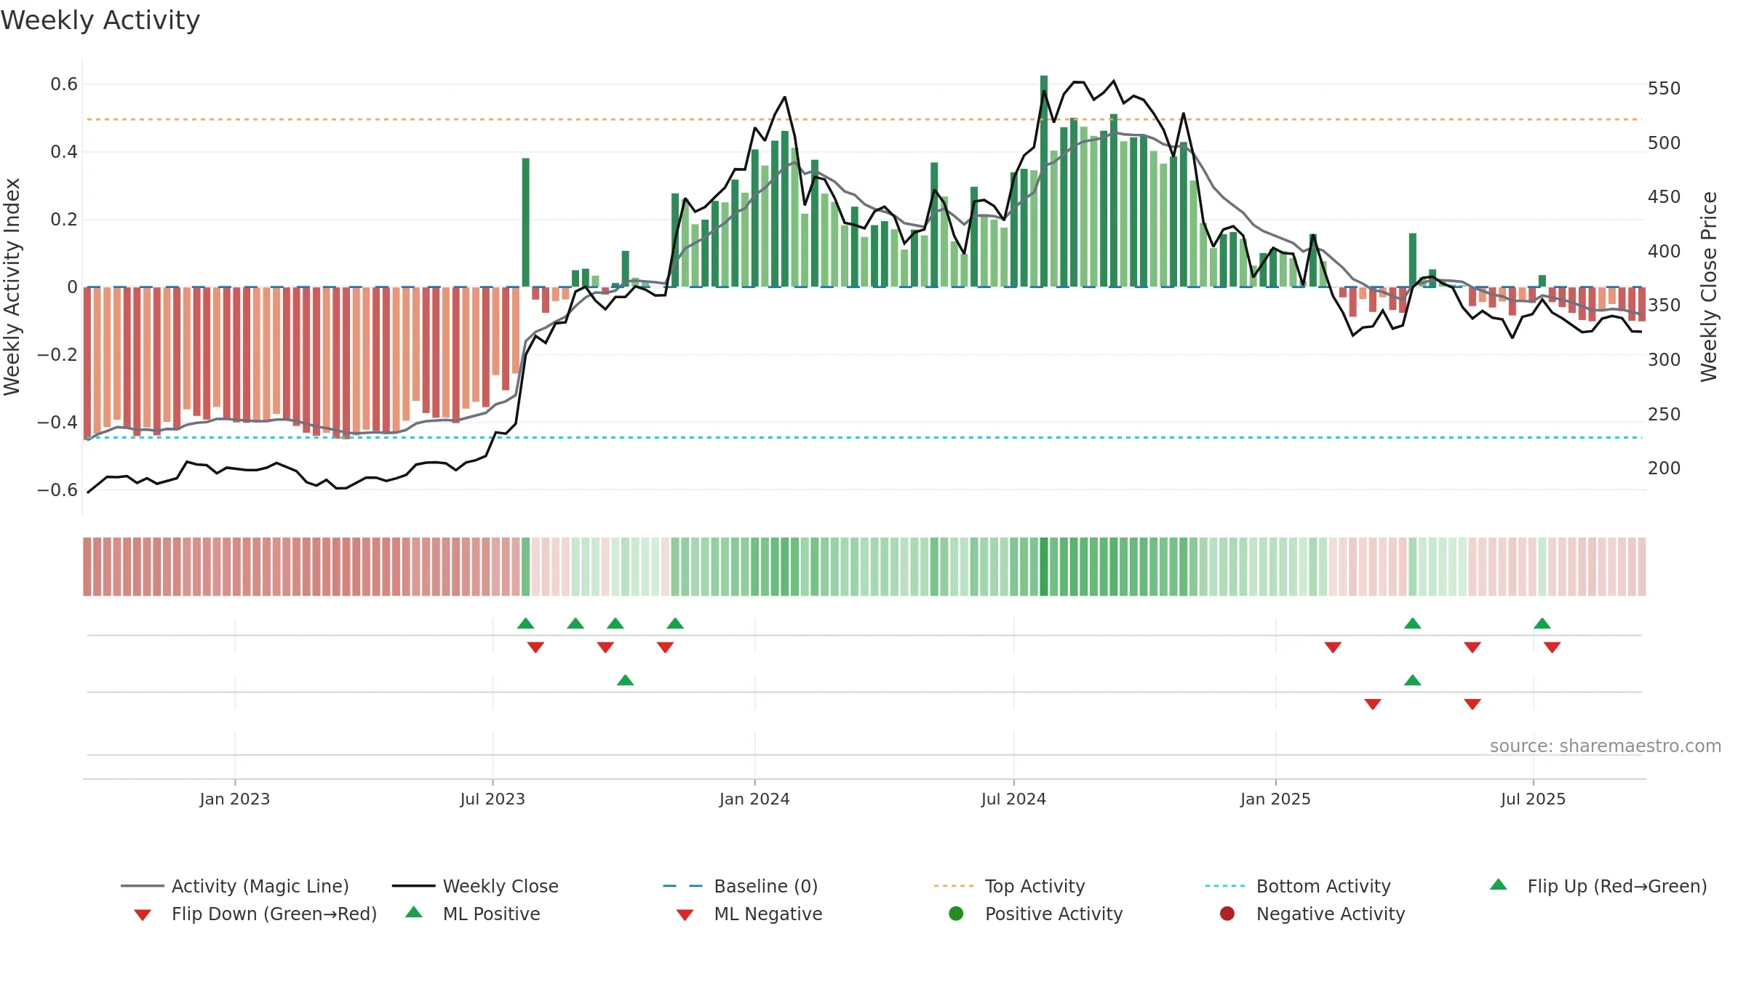Toggle Activity (Magic Line) legend entry
Viewport: 1746px width, 982px height.
pos(235,886)
